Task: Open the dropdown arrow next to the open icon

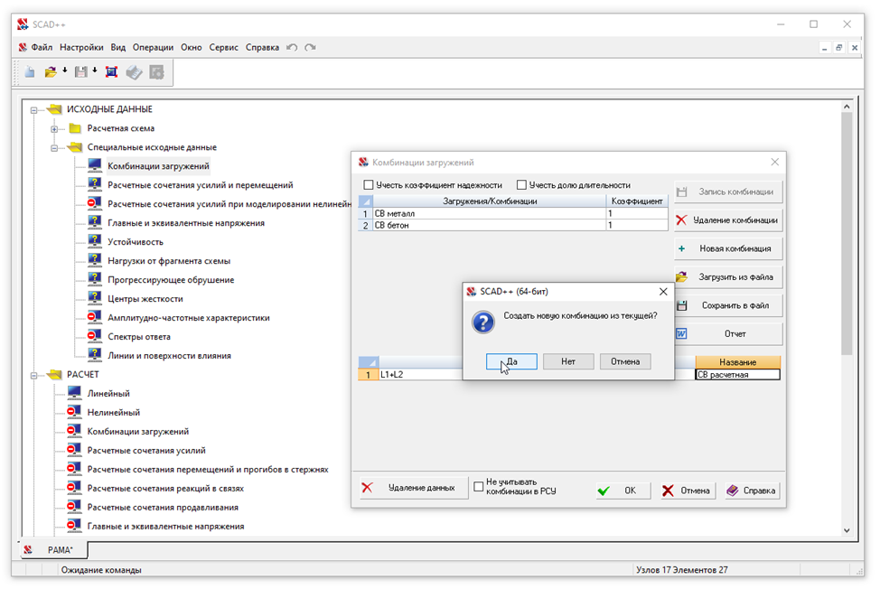Action: [x=64, y=70]
